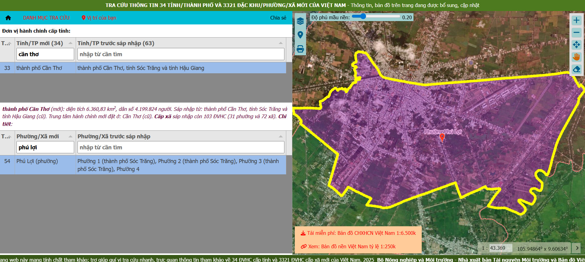Click the full-extent arrows icon
The height and width of the screenshot is (262, 585).
pyautogui.click(x=576, y=45)
